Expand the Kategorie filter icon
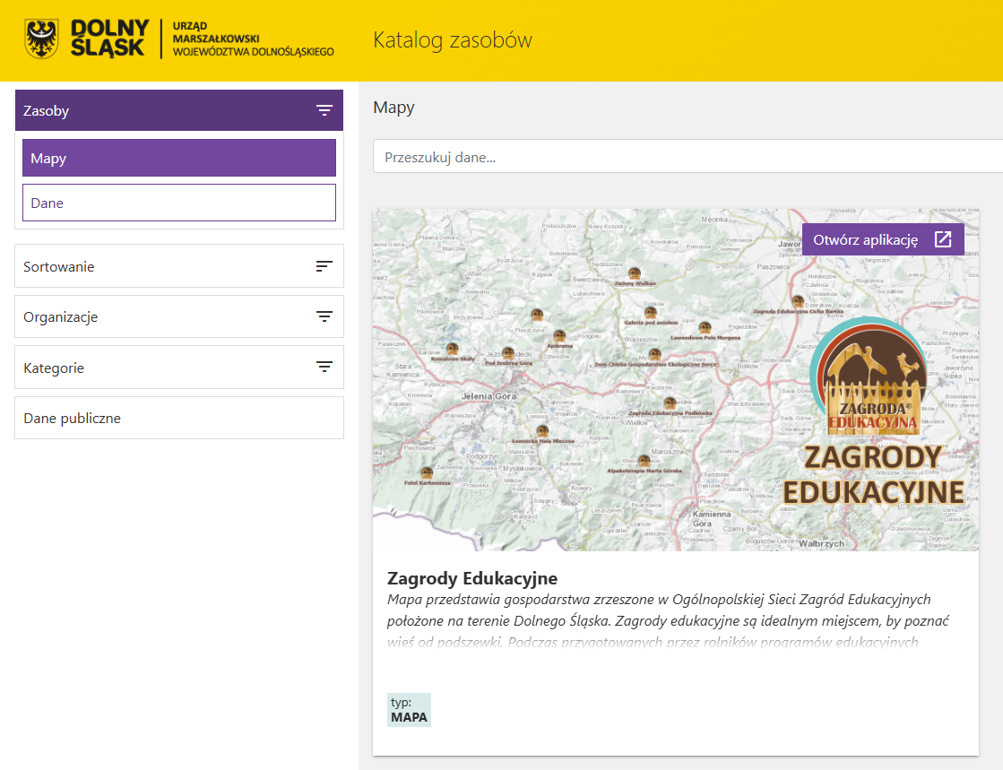 (x=324, y=368)
